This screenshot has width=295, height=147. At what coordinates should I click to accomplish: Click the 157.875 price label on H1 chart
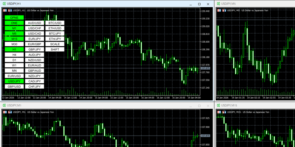coord(205,68)
